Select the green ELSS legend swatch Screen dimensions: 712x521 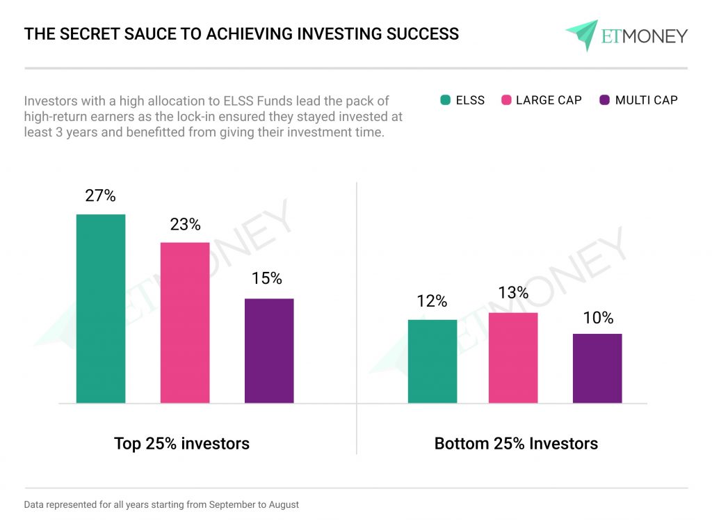pyautogui.click(x=446, y=100)
